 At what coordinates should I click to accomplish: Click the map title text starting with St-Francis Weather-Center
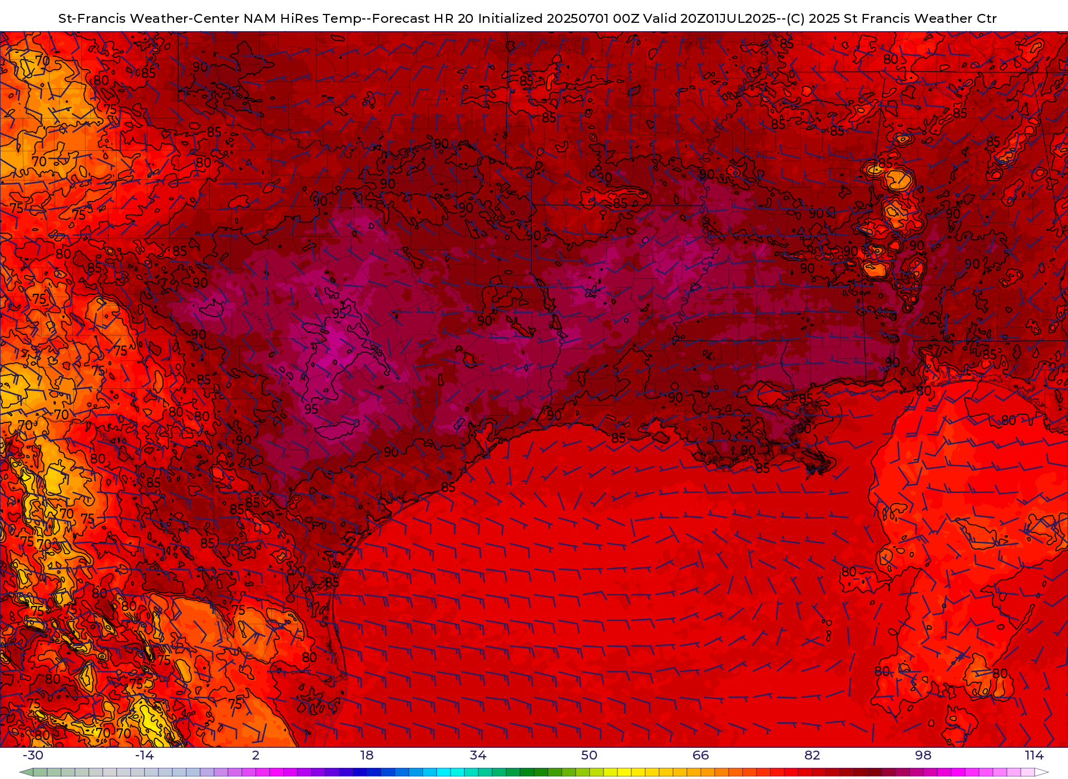[527, 18]
